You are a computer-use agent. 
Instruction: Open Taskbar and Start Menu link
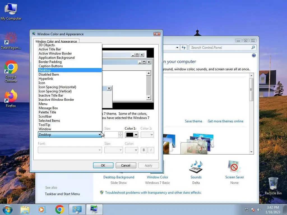[62, 194]
